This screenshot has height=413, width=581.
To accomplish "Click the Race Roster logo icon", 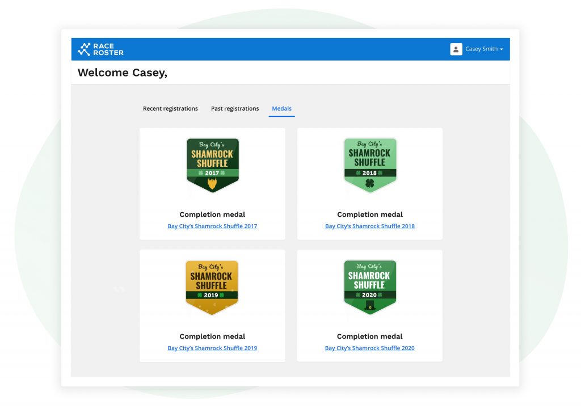I will point(84,49).
